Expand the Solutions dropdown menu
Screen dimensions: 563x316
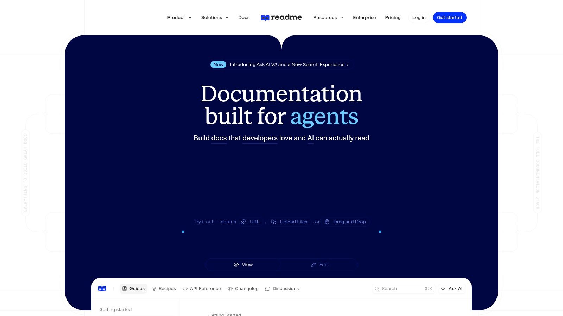pyautogui.click(x=215, y=18)
